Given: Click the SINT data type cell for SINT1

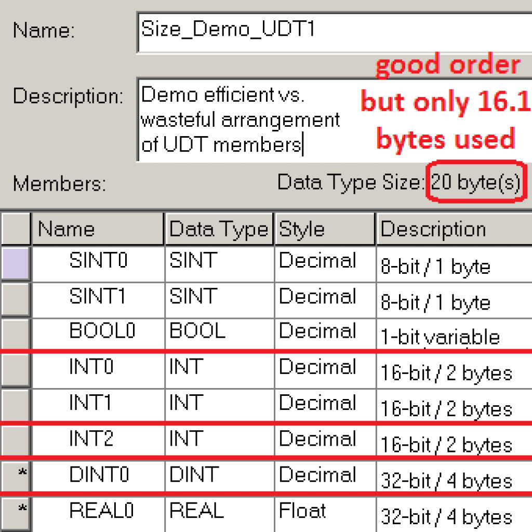Looking at the screenshot, I should (220, 300).
